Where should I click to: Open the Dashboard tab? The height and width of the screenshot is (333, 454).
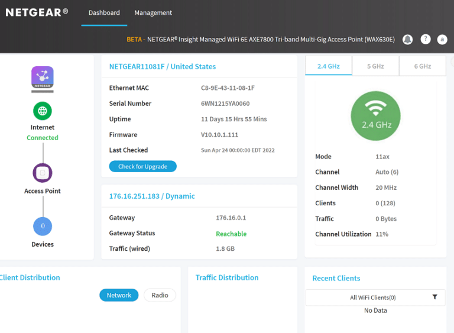pyautogui.click(x=104, y=13)
